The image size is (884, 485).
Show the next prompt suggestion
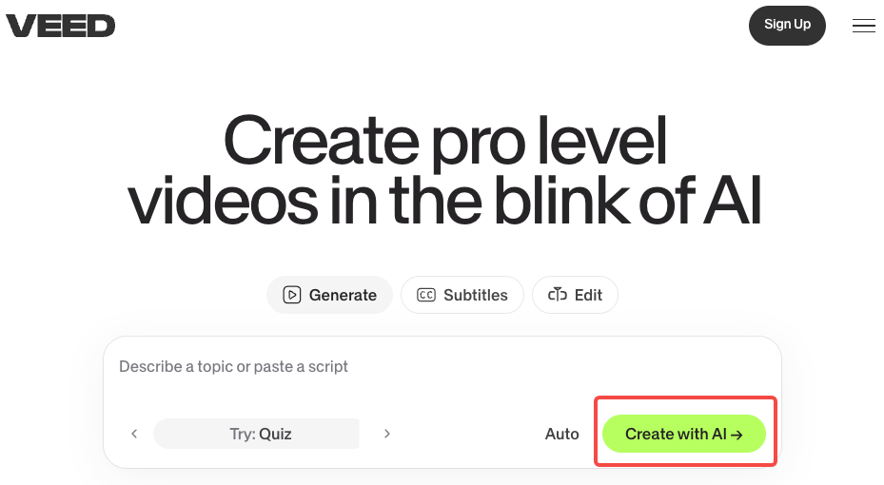387,434
